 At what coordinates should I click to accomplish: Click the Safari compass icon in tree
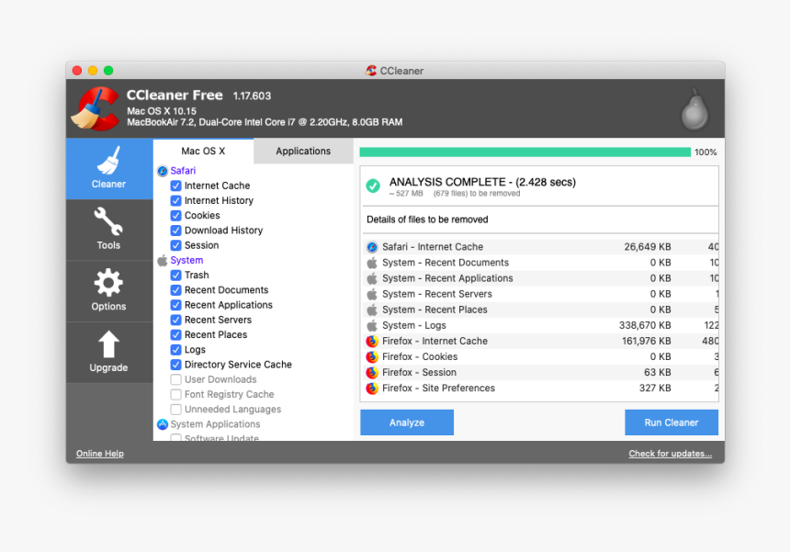[163, 171]
